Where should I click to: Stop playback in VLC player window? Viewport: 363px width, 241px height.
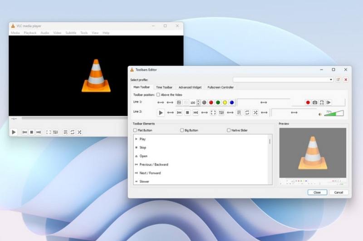point(32,132)
